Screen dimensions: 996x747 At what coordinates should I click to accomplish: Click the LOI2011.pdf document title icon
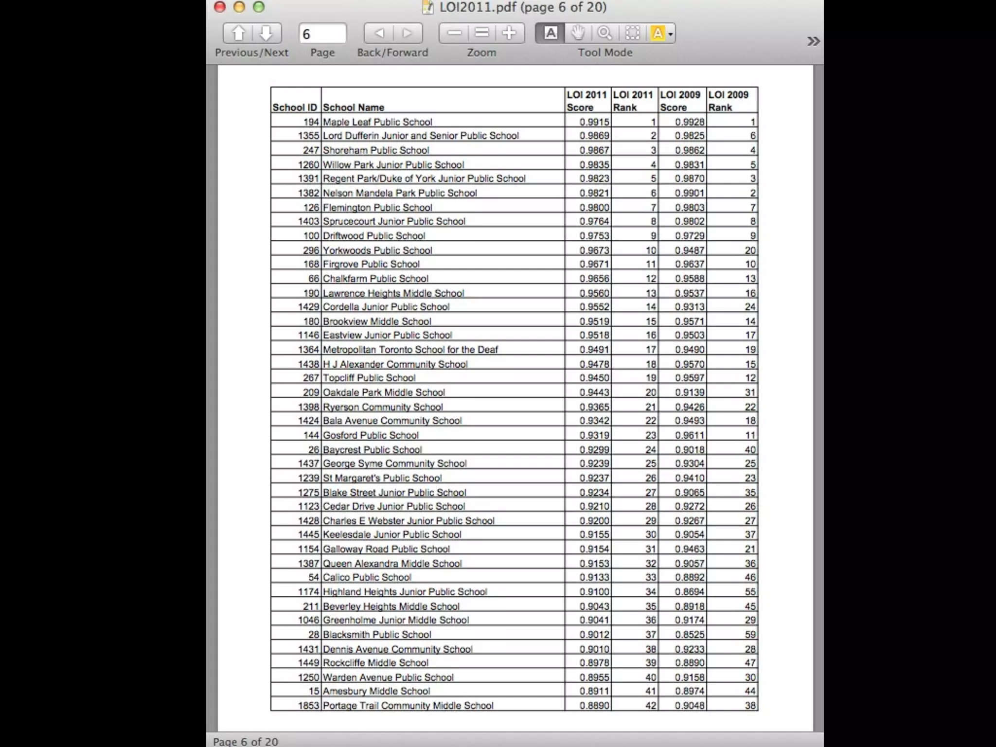[427, 7]
